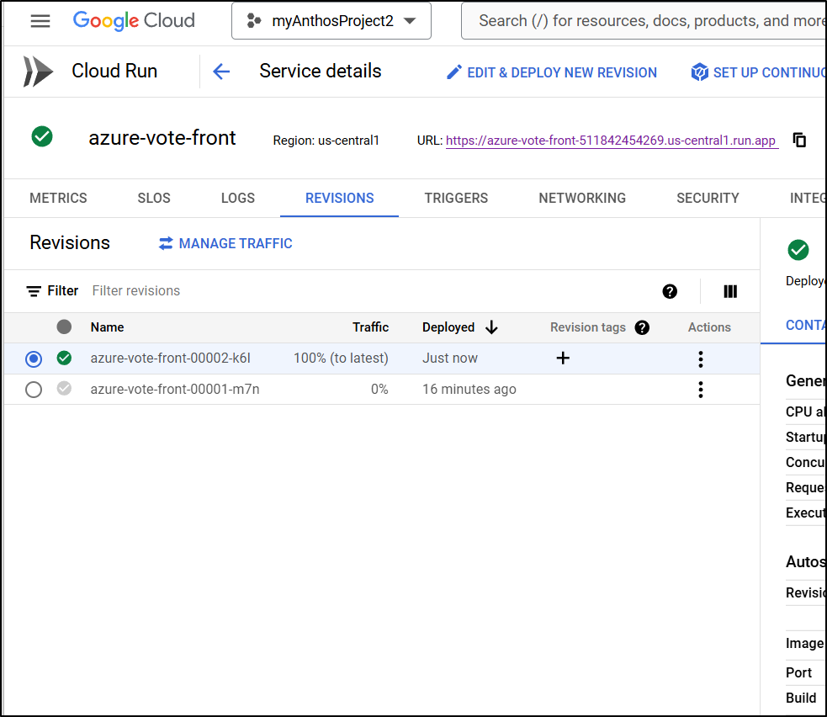
Task: Click the green status check beside azure-vote-front
Action: (x=42, y=136)
